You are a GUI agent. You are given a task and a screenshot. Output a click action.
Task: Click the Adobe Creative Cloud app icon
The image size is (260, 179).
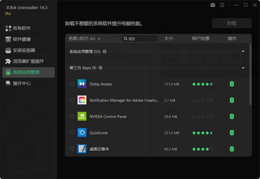[82, 100]
